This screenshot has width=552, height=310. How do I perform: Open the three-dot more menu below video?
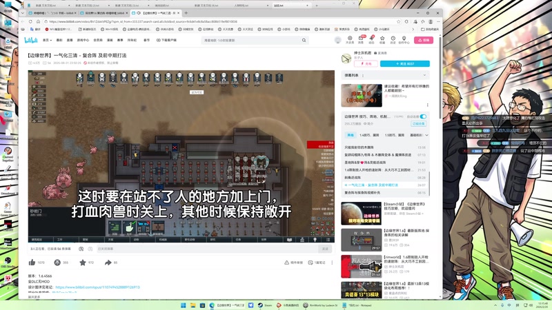pos(332,262)
